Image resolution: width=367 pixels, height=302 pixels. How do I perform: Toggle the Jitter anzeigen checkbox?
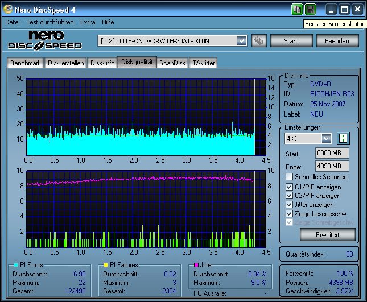[x=289, y=205]
